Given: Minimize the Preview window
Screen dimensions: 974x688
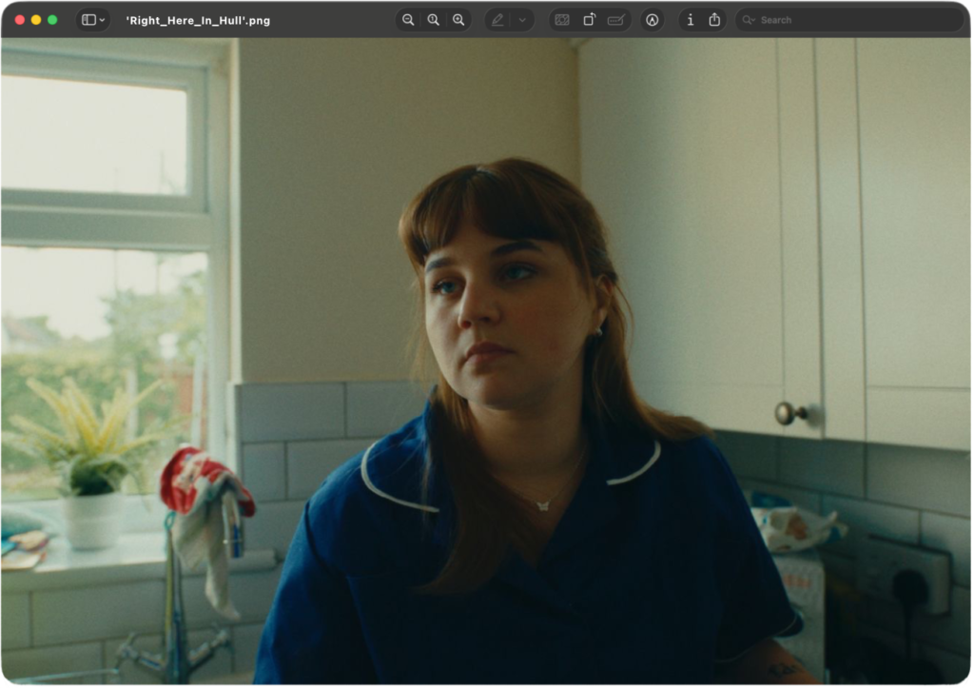Looking at the screenshot, I should pyautogui.click(x=36, y=20).
